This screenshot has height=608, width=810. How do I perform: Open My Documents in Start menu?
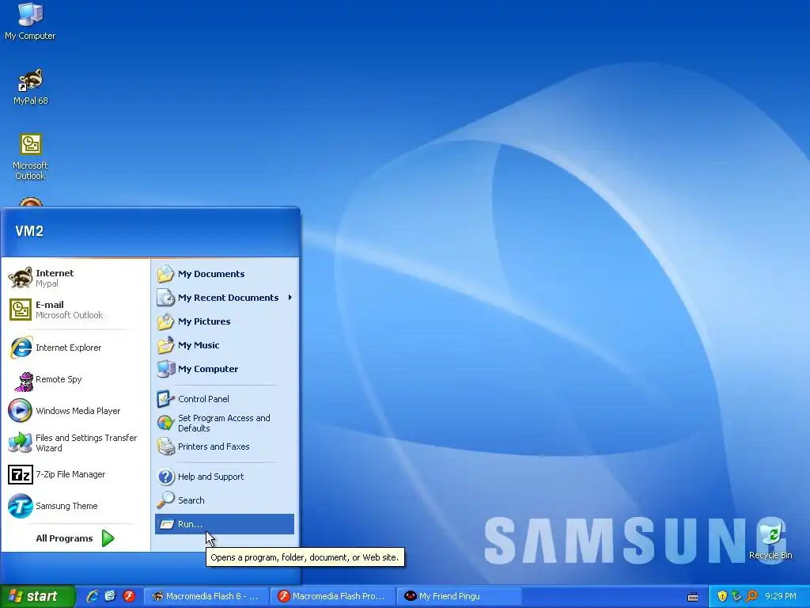pyautogui.click(x=225, y=274)
